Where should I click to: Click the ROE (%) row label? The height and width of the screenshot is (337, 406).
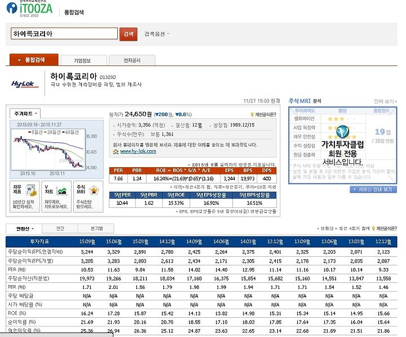click(x=17, y=313)
